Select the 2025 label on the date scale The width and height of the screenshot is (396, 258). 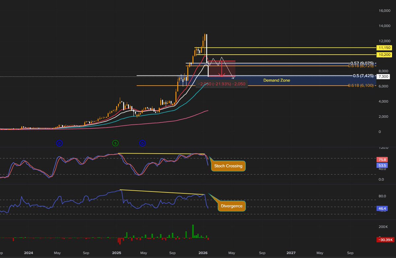click(x=116, y=253)
